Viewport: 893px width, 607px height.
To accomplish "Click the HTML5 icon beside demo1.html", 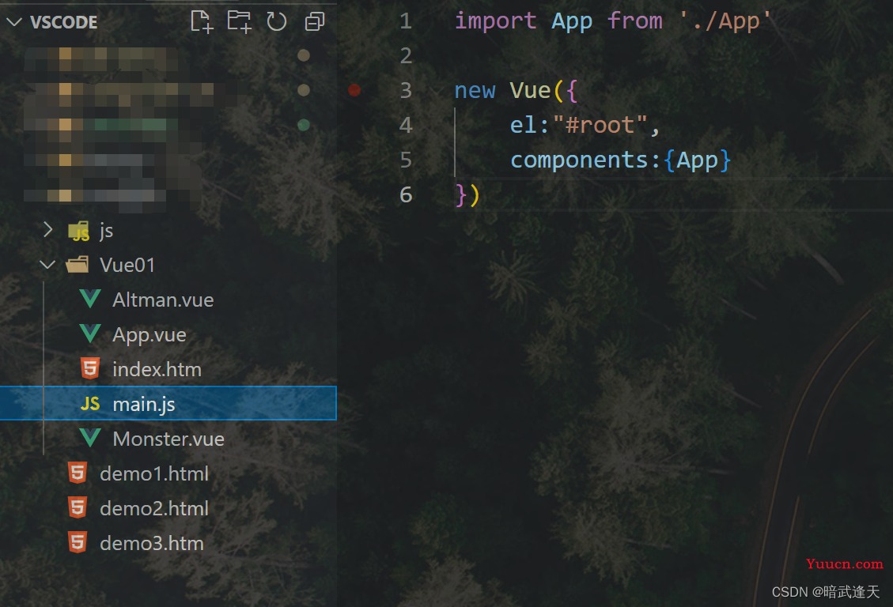I will (x=78, y=473).
